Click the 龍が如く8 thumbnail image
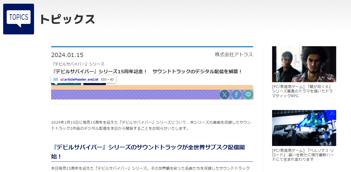 (304, 64)
